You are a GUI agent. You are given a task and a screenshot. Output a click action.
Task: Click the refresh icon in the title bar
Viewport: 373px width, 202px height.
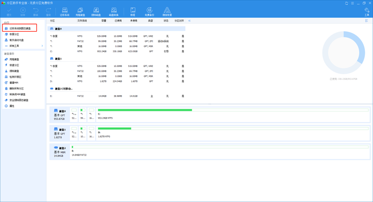(x=346, y=3)
